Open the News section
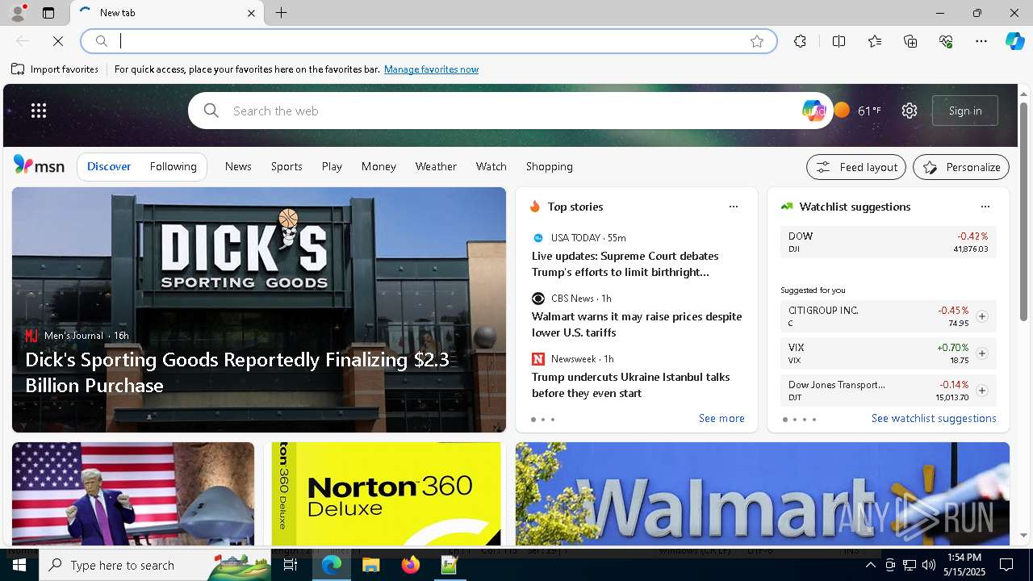Screen dimensions: 1033x581 238,166
